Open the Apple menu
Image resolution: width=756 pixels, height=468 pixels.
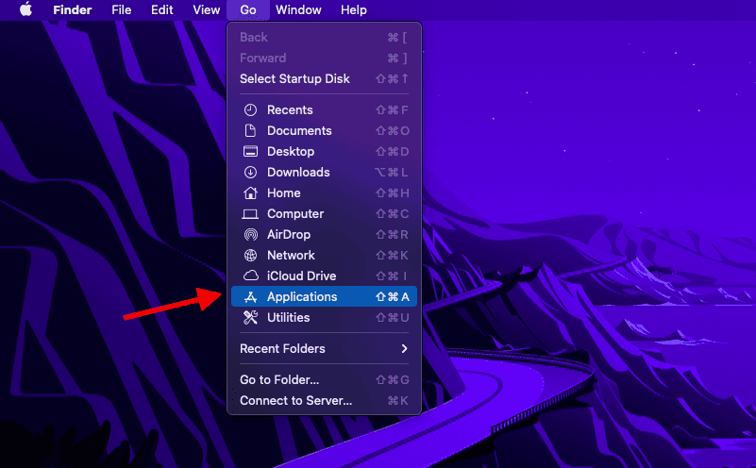[x=25, y=10]
